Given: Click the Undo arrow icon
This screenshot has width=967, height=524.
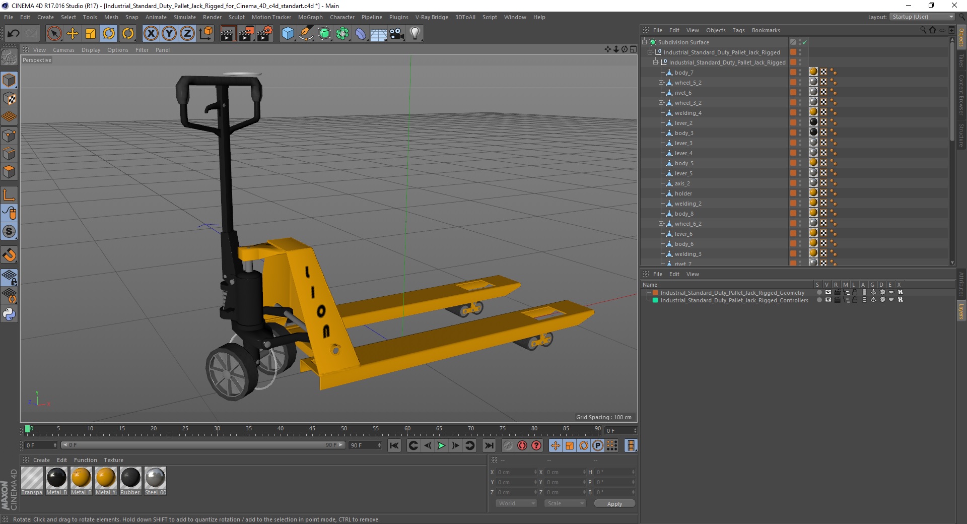Looking at the screenshot, I should click(14, 34).
